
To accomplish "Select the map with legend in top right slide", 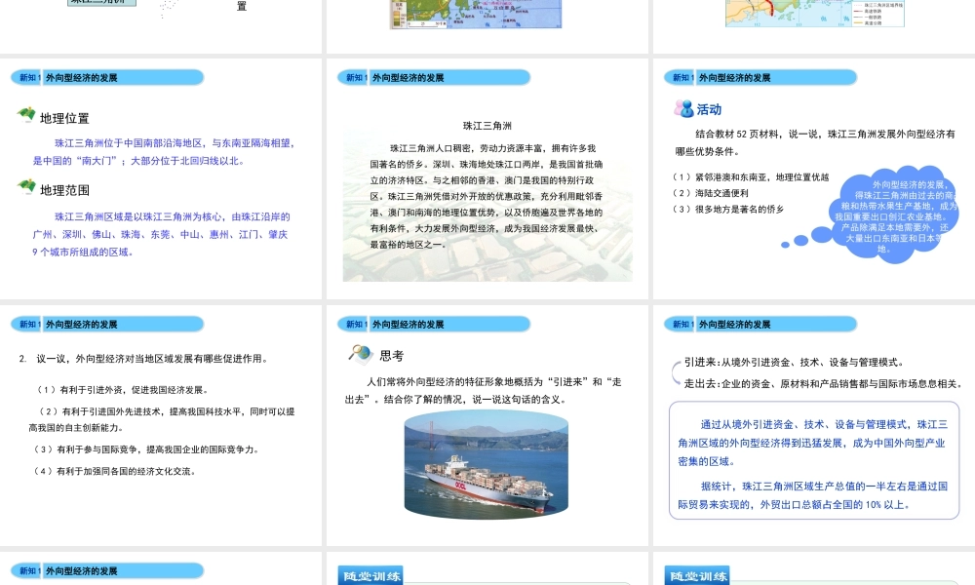I will tap(814, 13).
